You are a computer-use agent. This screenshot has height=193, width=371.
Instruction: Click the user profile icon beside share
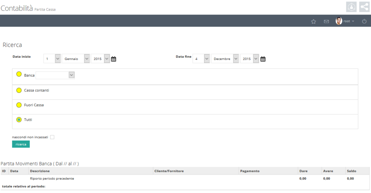(351, 7)
